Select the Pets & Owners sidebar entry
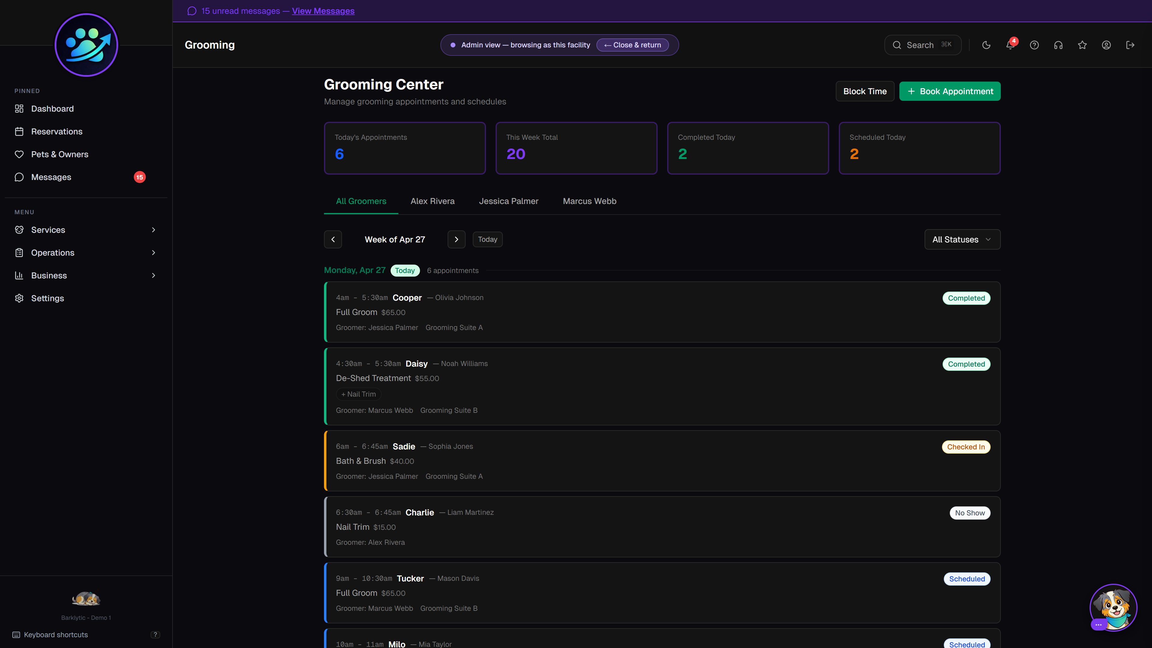This screenshot has width=1152, height=648. (59, 154)
